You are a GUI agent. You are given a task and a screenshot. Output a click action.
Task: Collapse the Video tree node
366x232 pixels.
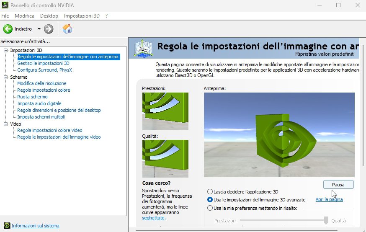click(5, 124)
